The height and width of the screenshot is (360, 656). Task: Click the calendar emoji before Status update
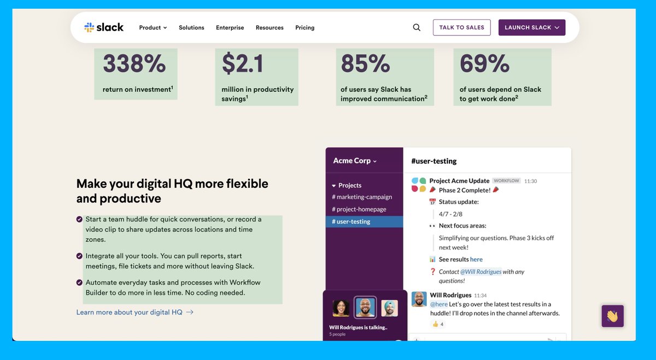432,202
